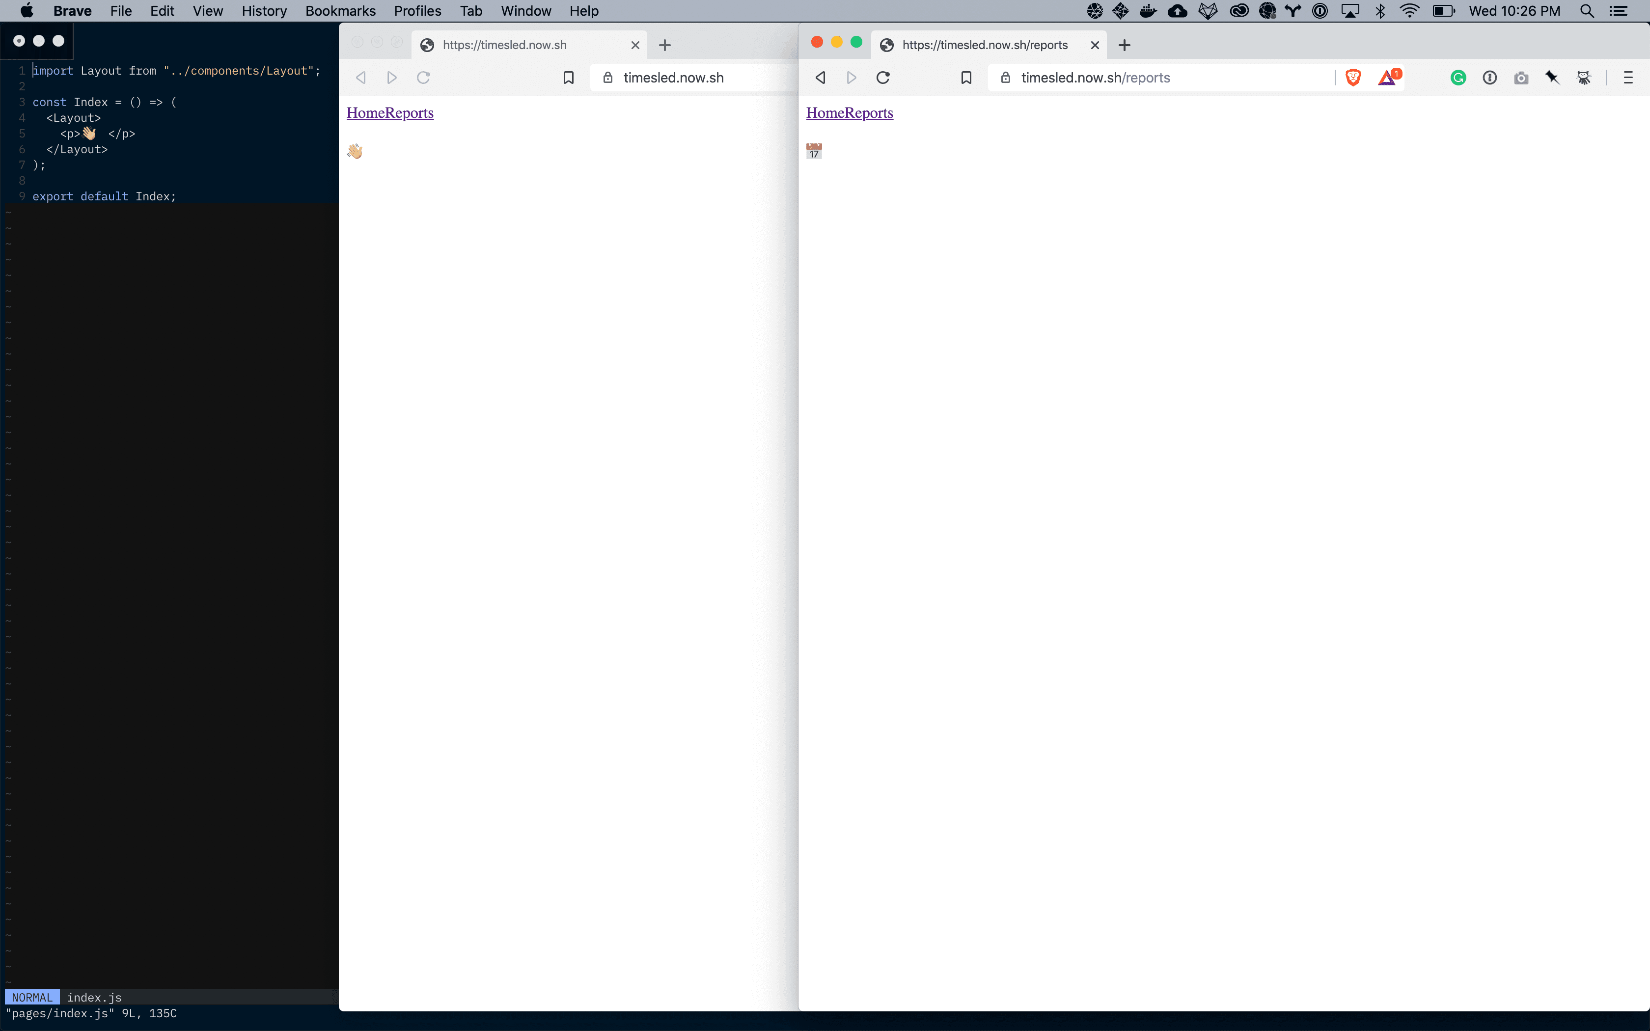
Task: Open the Grammarly extension
Action: click(x=1458, y=77)
